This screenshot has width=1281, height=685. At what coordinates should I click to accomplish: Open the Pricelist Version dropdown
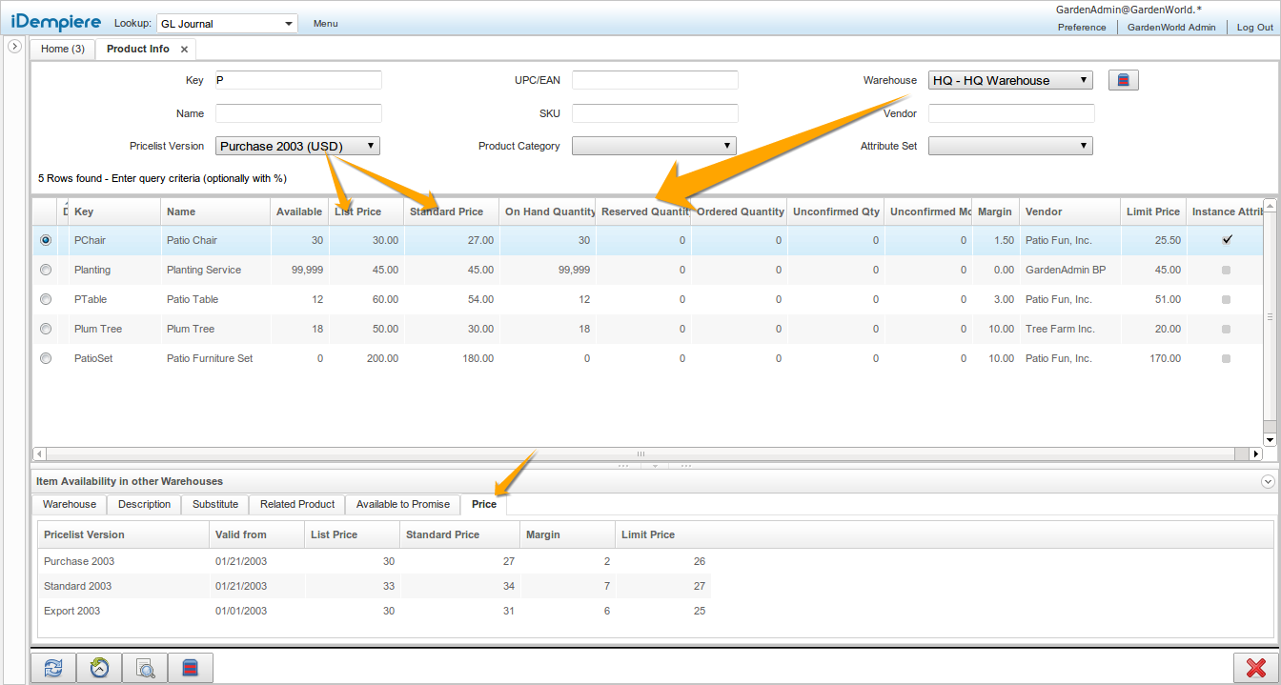(x=298, y=146)
